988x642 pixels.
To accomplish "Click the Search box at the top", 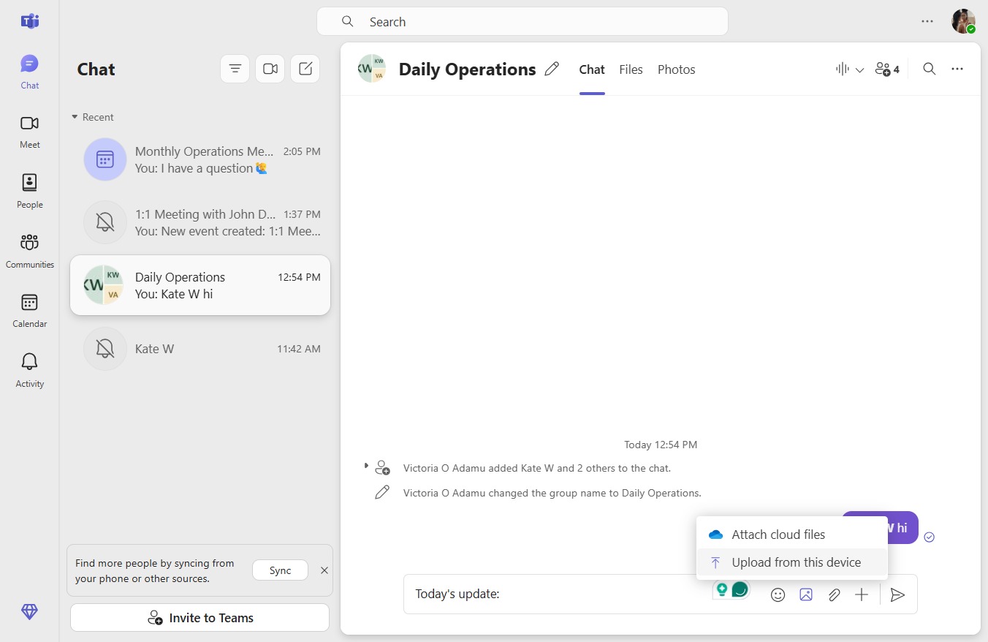I will pyautogui.click(x=522, y=22).
